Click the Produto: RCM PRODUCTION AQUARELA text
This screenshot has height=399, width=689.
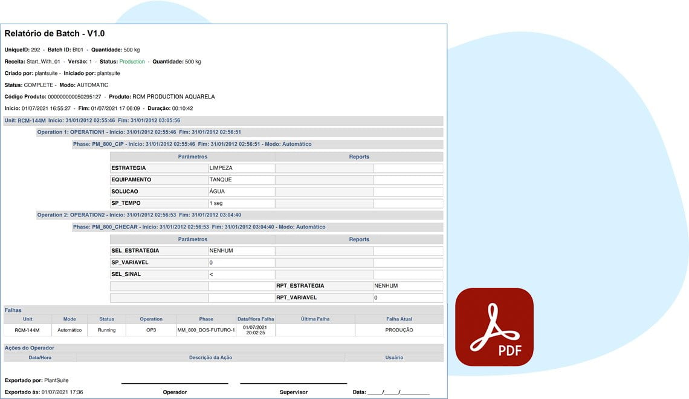(162, 97)
